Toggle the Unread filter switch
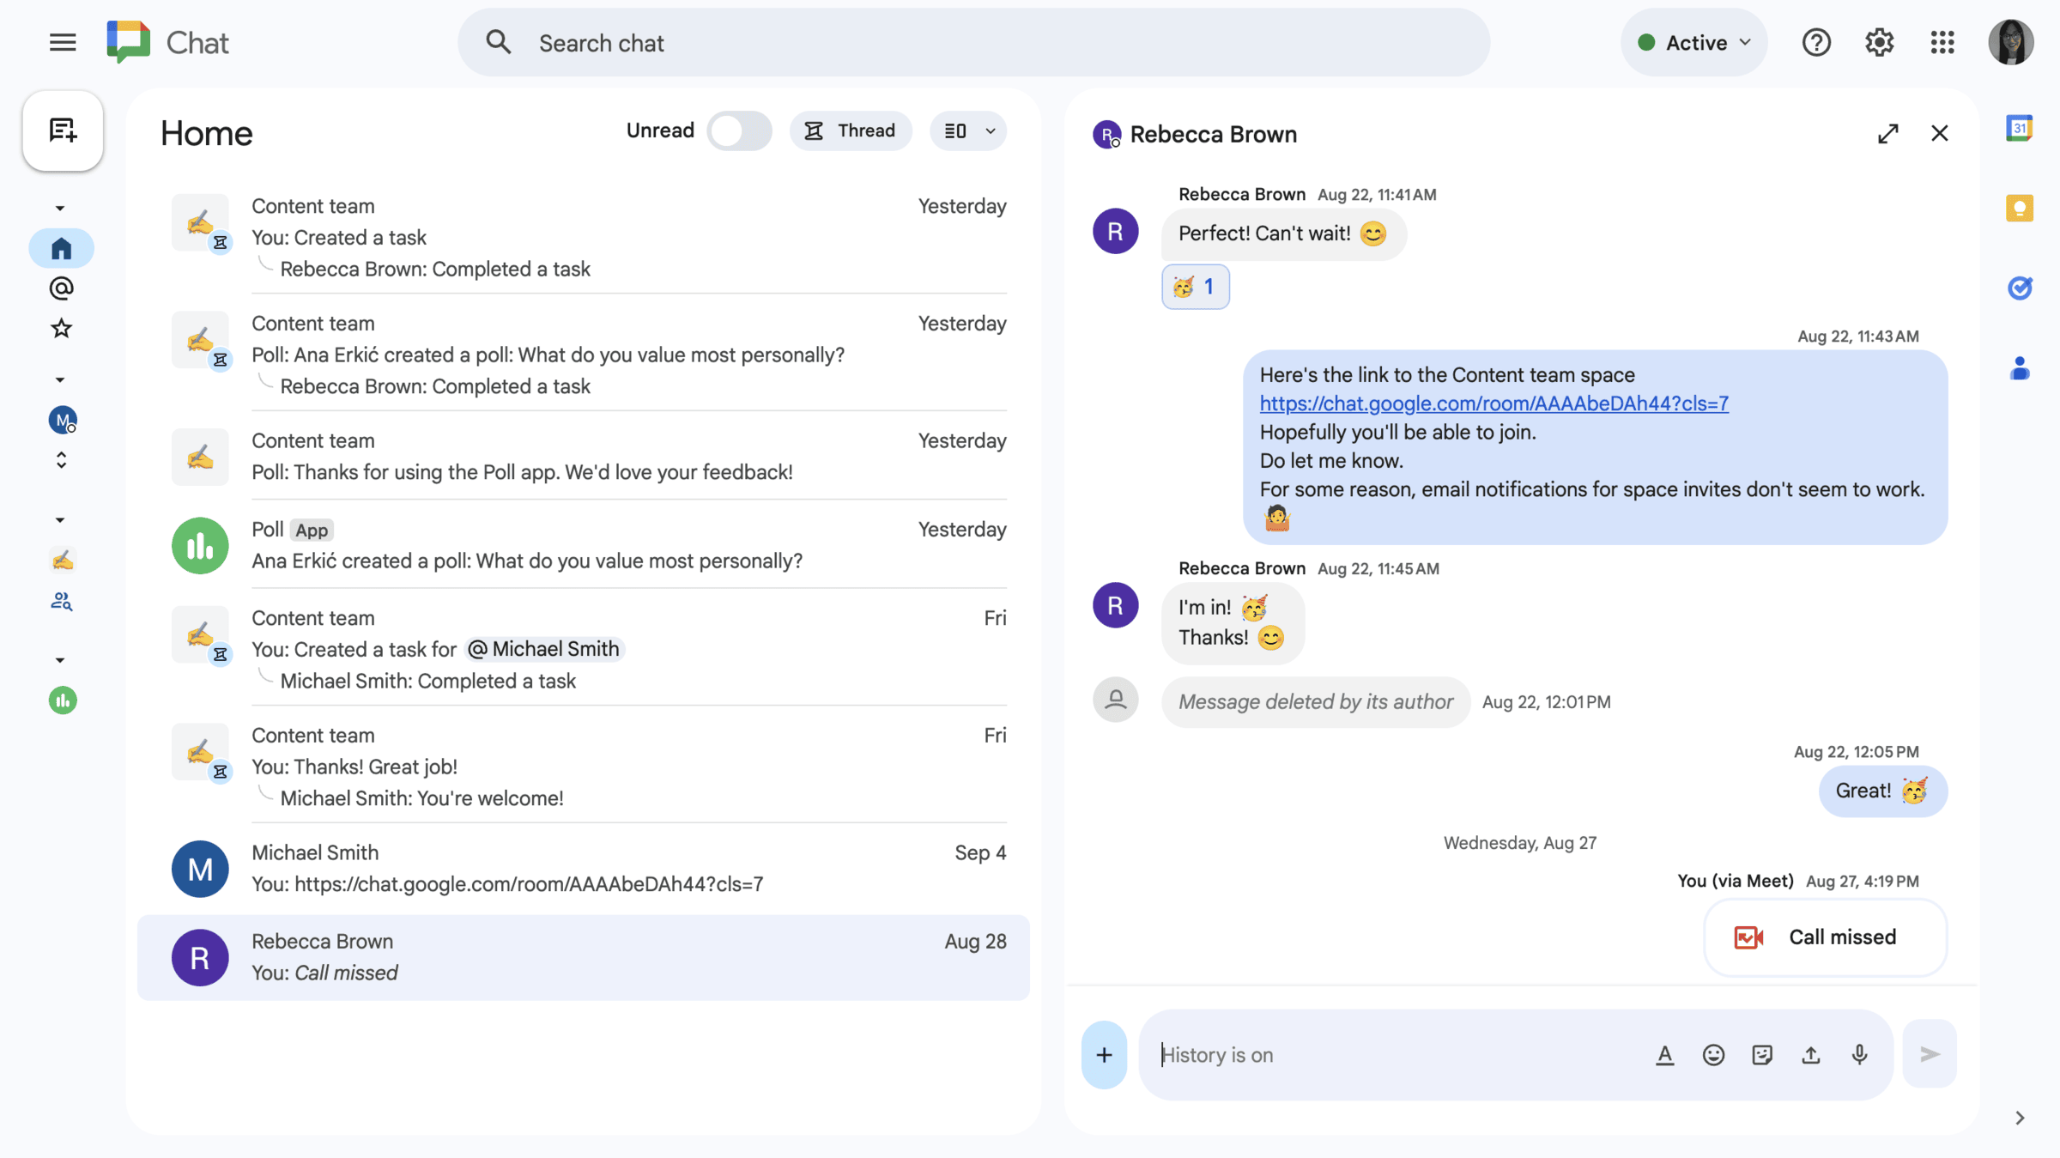 pyautogui.click(x=738, y=130)
